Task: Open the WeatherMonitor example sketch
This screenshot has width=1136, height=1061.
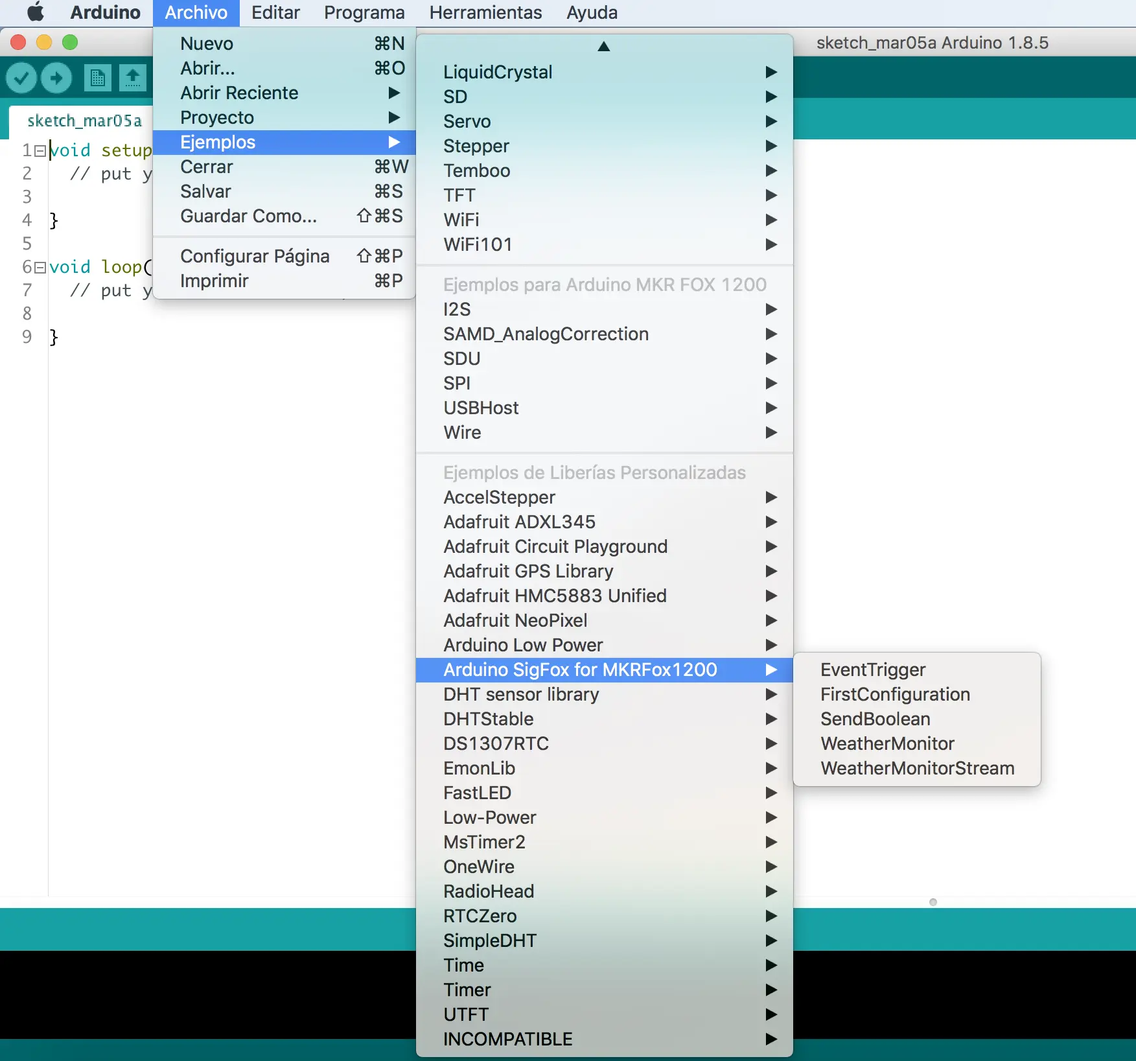Action: tap(887, 743)
